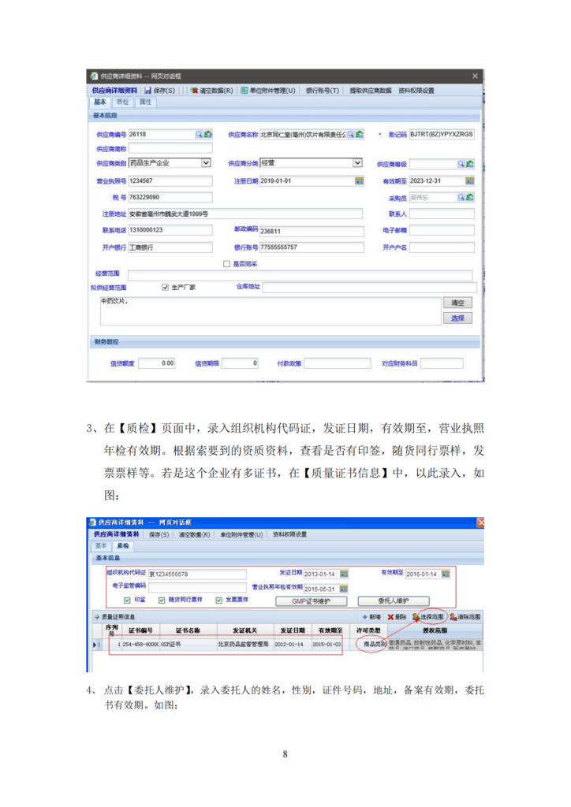Click green icon beside 供应商等级 field
The width and height of the screenshot is (571, 807).
pos(470,164)
